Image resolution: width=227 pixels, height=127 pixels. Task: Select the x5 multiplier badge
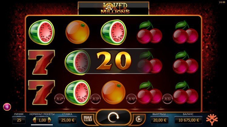click(x=167, y=99)
